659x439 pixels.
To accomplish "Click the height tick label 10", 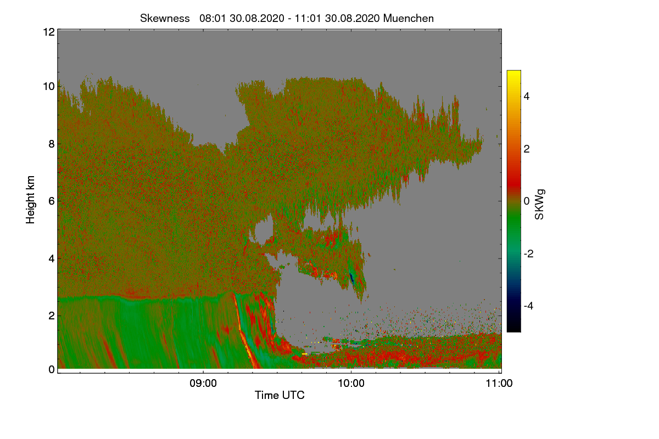I will click(48, 86).
